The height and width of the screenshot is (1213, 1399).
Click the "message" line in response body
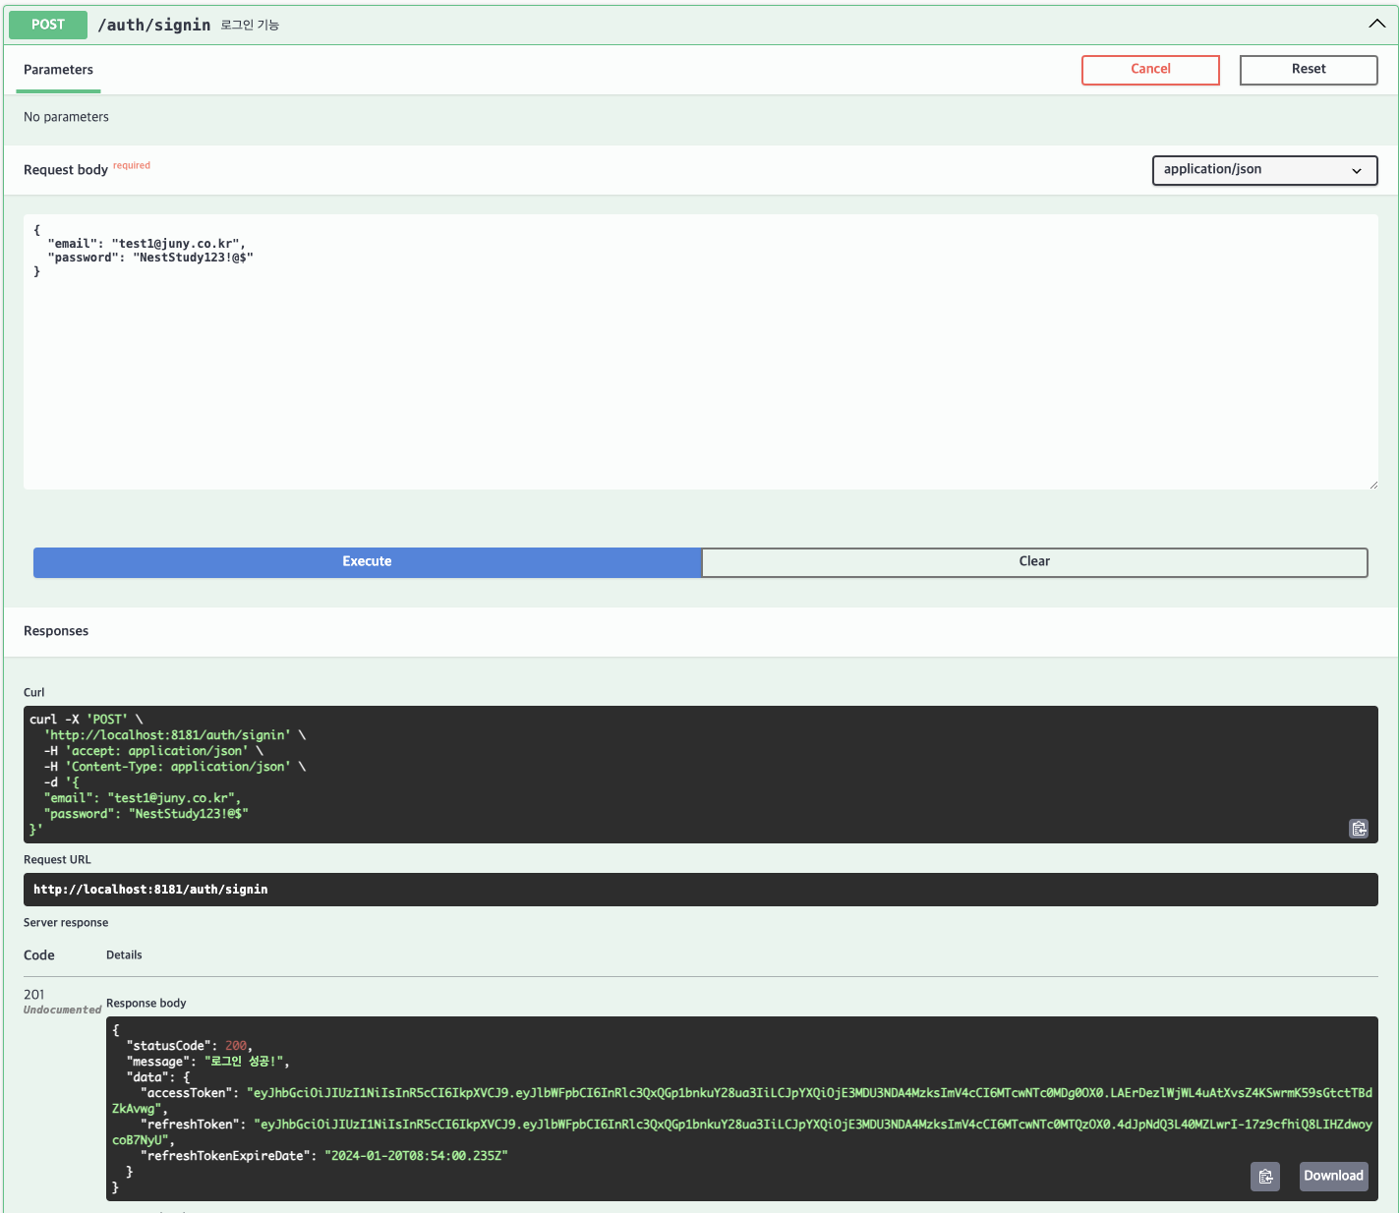click(207, 1062)
